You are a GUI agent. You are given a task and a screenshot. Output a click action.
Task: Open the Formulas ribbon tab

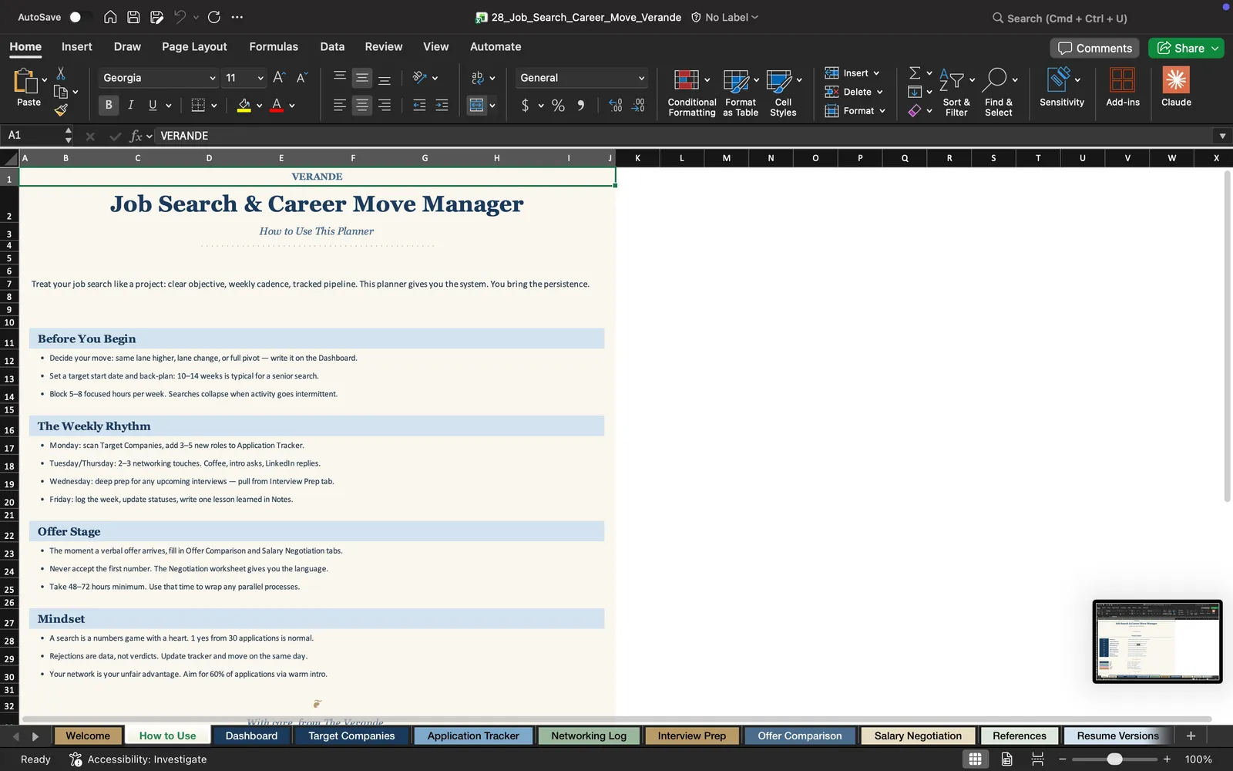[x=274, y=47]
